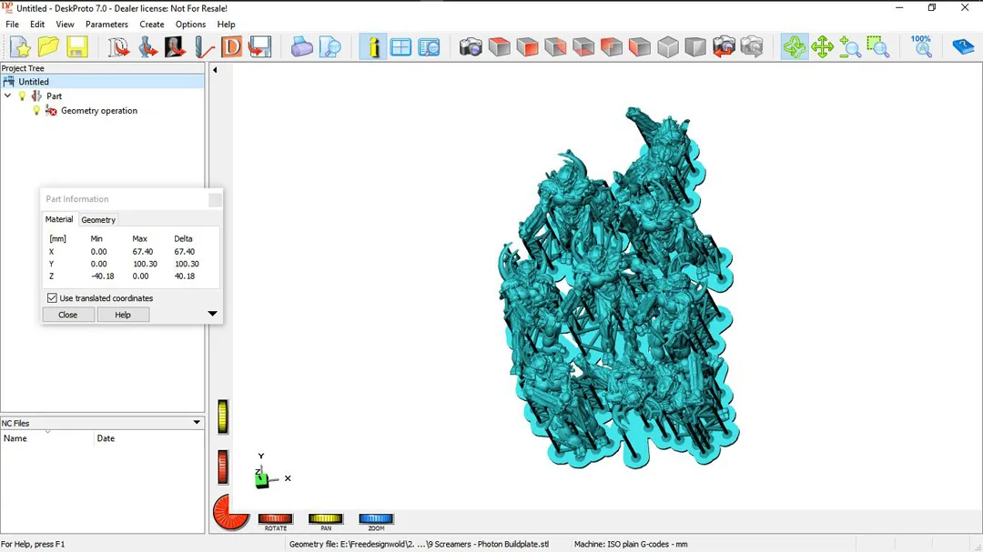The image size is (983, 552).
Task: Click Help button in Part Information
Action: 123,315
